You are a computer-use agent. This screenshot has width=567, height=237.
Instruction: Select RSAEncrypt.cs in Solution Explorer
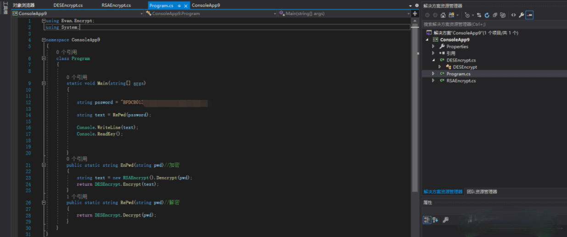coord(461,81)
